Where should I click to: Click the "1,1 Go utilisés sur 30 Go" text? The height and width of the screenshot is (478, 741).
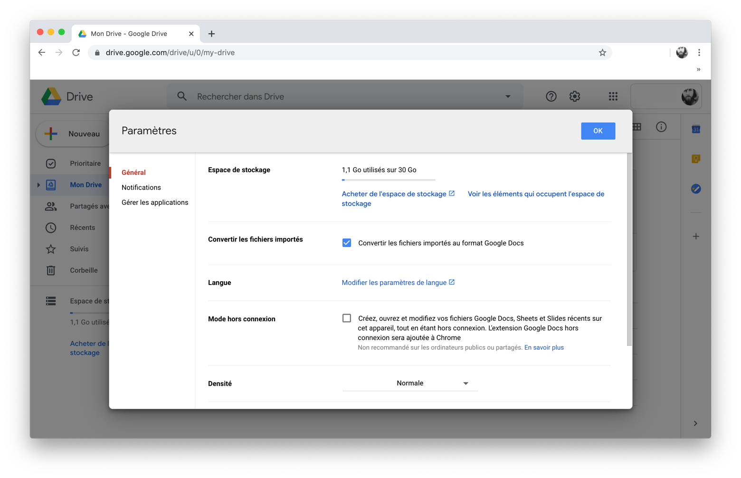(379, 170)
